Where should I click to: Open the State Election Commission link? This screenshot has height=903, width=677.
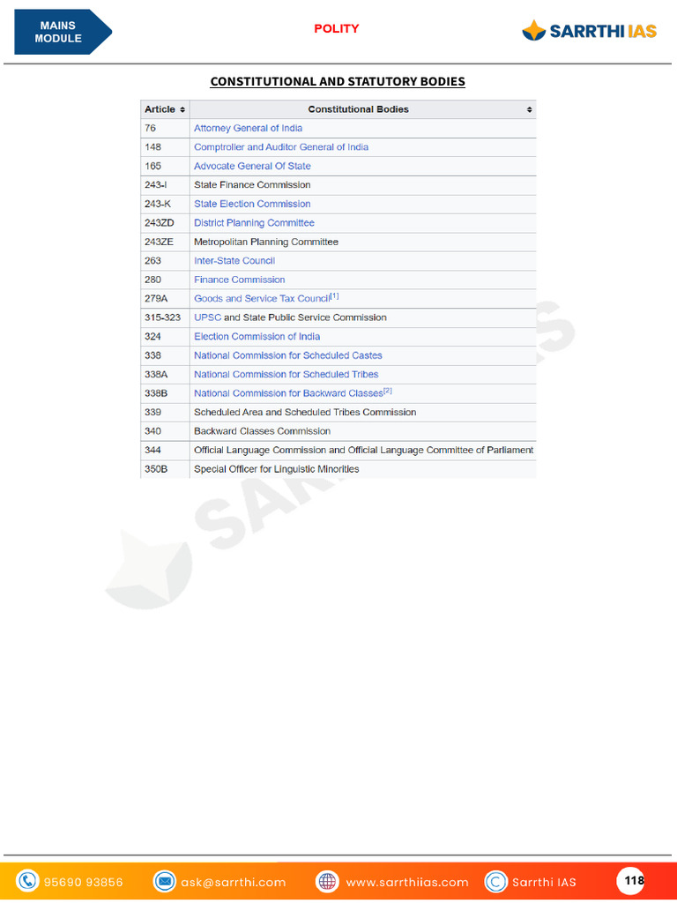coord(252,204)
